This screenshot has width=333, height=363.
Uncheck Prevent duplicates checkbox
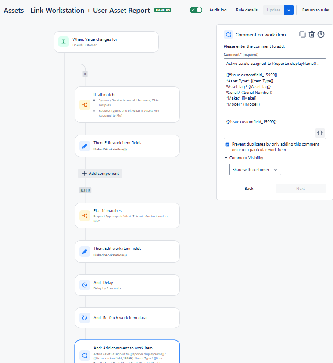(227, 144)
